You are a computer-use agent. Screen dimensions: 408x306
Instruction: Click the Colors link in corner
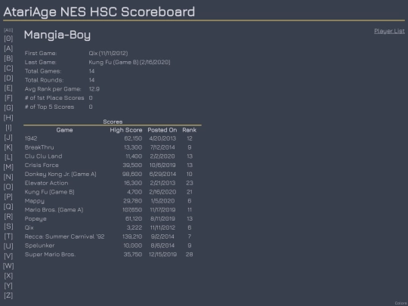(x=400, y=303)
